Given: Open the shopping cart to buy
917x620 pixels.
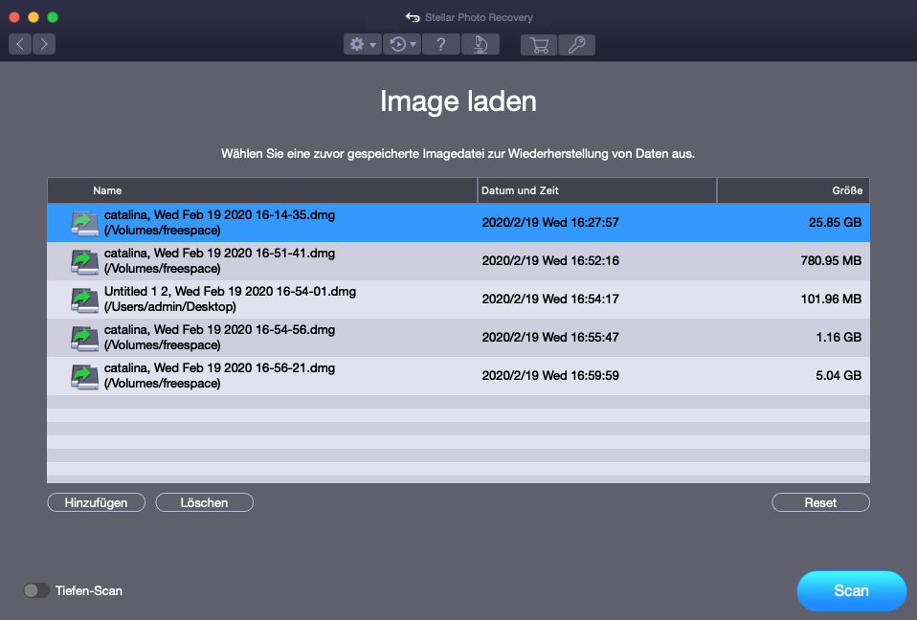Looking at the screenshot, I should (x=539, y=44).
